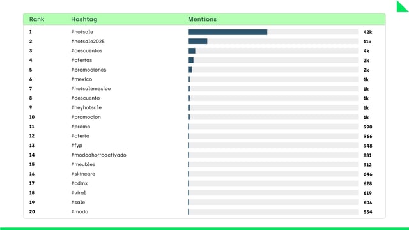Select the #hotsalemexico row
The image size is (409, 230).
pos(204,89)
